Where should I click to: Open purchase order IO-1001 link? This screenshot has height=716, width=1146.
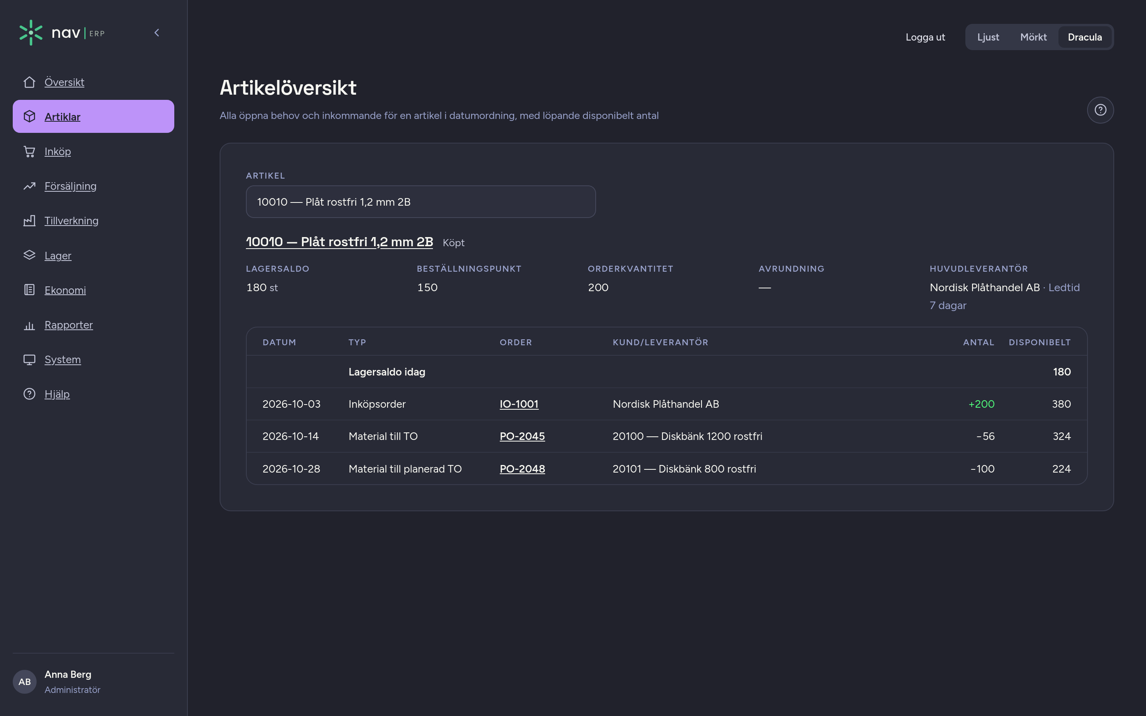(x=518, y=404)
